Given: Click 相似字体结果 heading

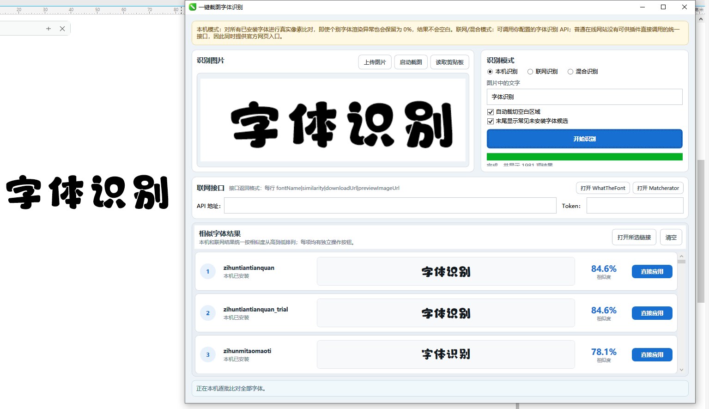Looking at the screenshot, I should (220, 234).
